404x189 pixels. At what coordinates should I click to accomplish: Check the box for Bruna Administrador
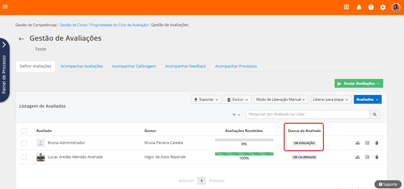coord(24,143)
